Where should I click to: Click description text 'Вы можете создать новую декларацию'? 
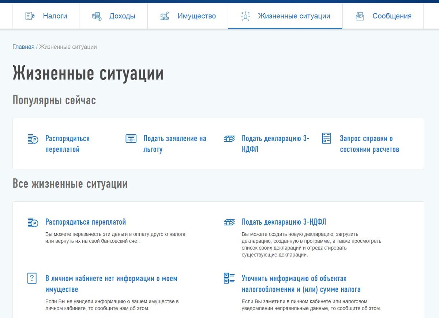click(x=312, y=244)
